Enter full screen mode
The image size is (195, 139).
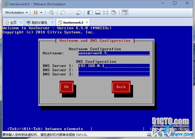coord(106,13)
